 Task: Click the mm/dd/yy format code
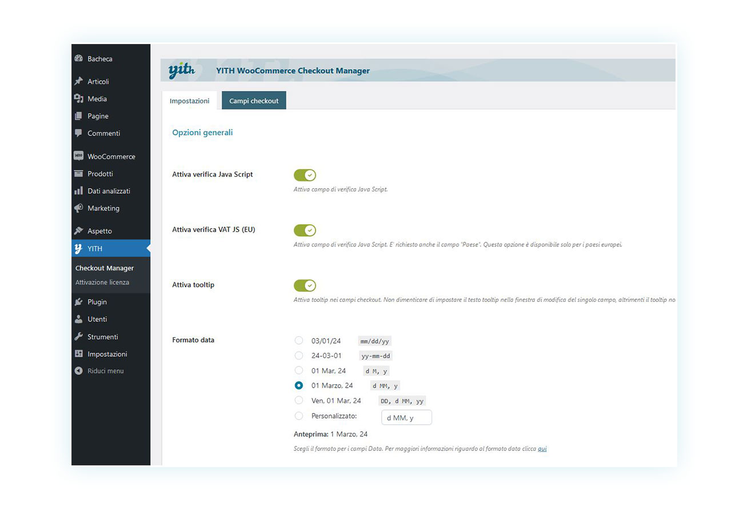(374, 341)
